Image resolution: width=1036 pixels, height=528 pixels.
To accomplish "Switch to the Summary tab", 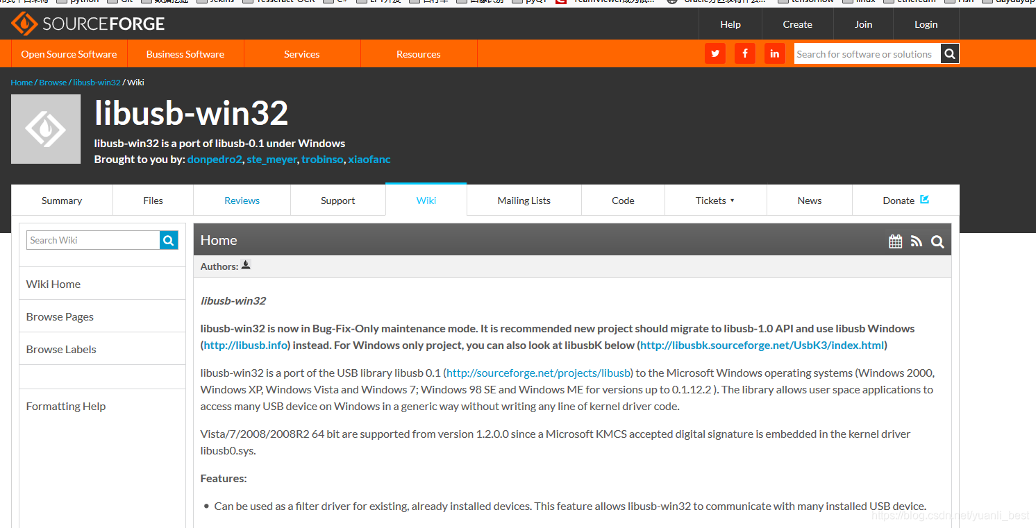I will (x=62, y=201).
